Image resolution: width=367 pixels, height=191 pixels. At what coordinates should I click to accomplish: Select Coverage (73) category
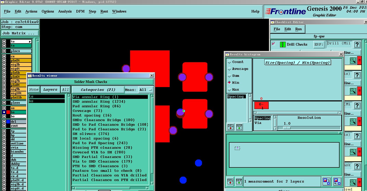[x=87, y=111]
